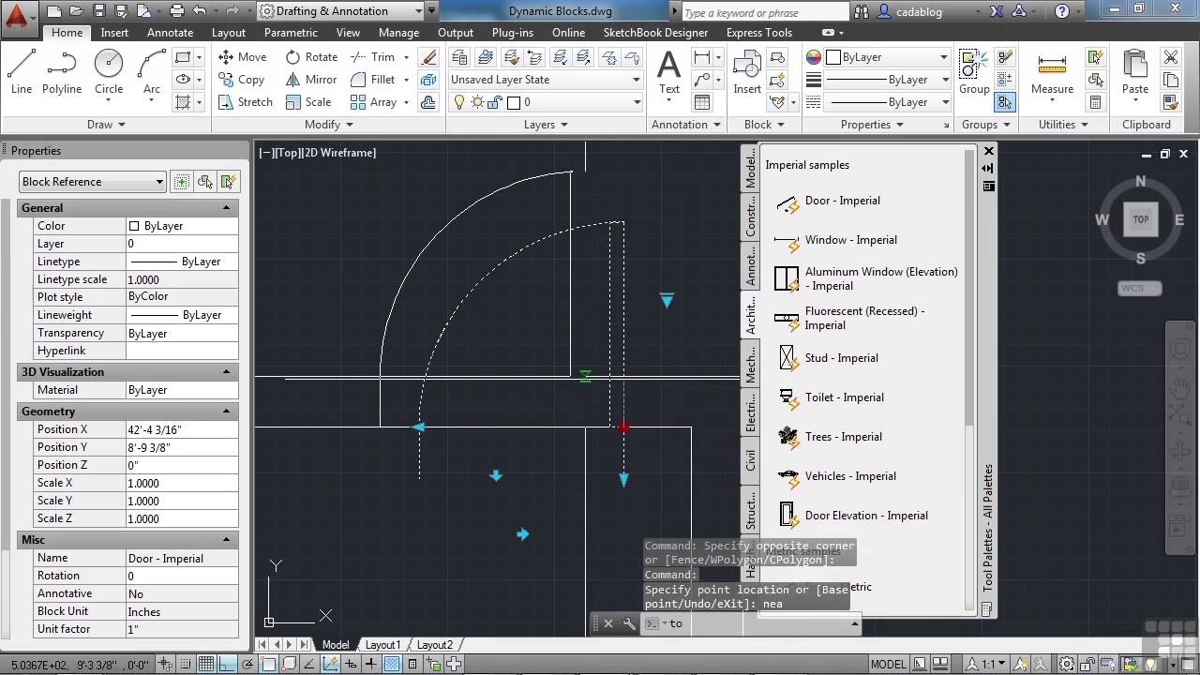This screenshot has height=675, width=1200.
Task: Click the Scale tool
Action: click(309, 102)
